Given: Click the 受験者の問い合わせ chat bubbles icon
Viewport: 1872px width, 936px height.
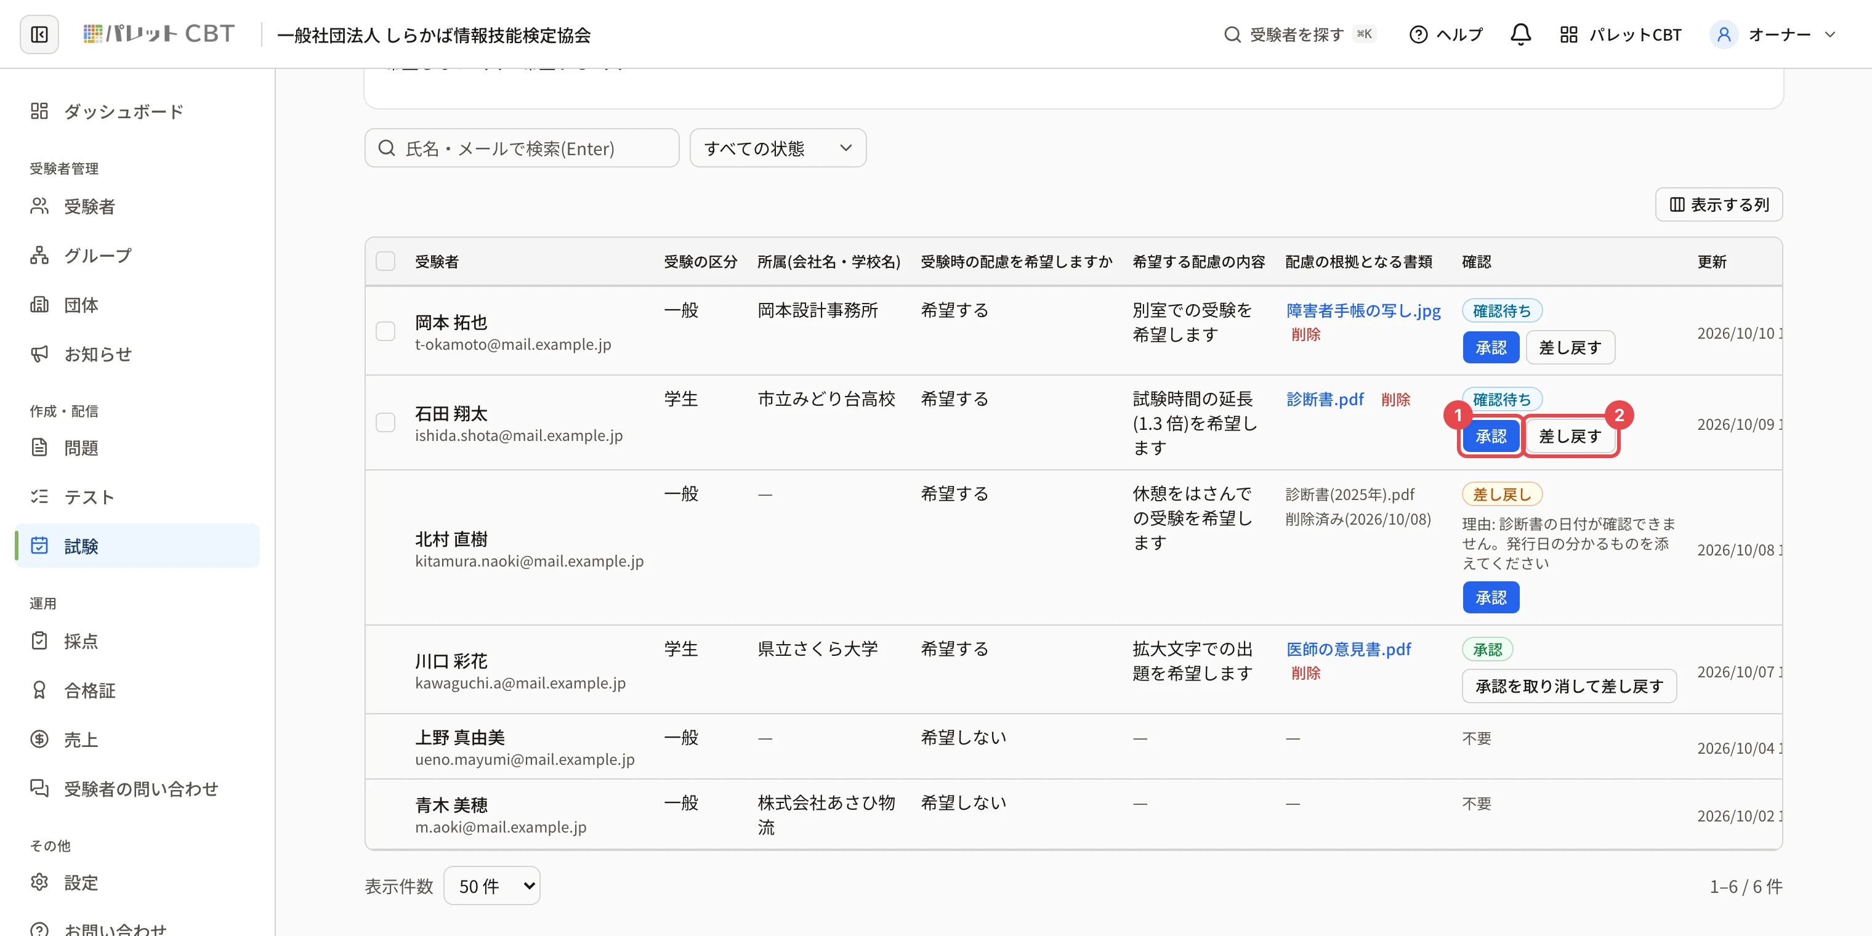Looking at the screenshot, I should pos(39,788).
